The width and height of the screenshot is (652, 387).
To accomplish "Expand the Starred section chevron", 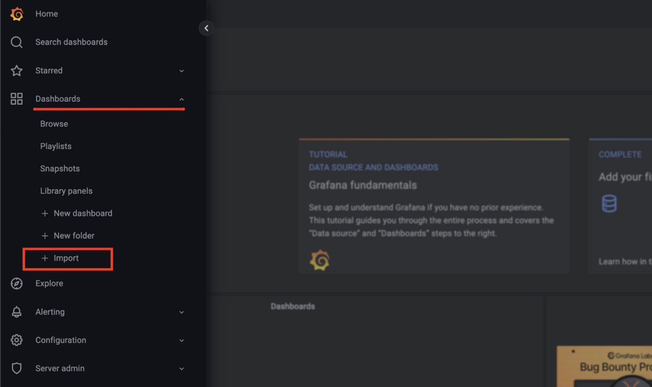I will click(182, 71).
